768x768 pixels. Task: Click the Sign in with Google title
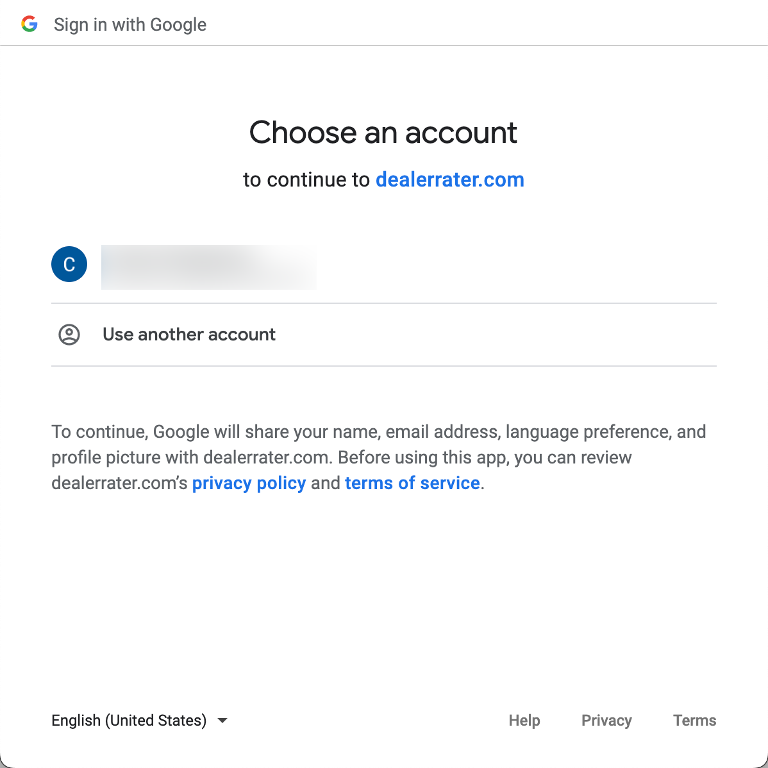point(130,24)
